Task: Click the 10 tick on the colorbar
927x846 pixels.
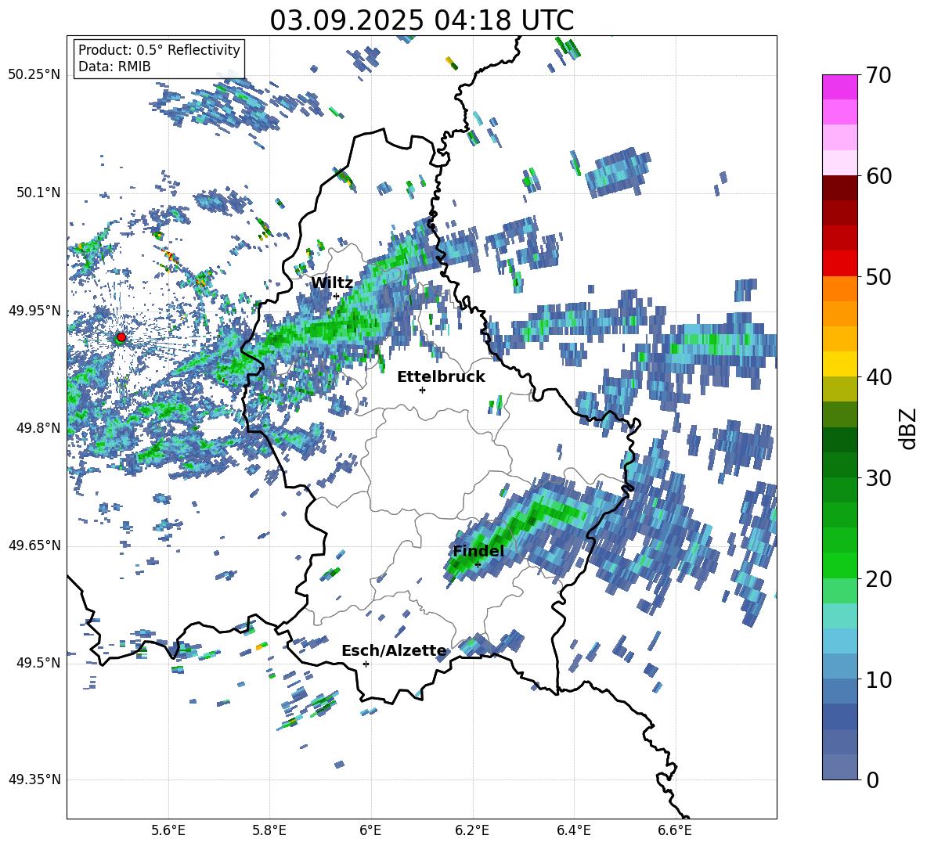Action: [878, 679]
